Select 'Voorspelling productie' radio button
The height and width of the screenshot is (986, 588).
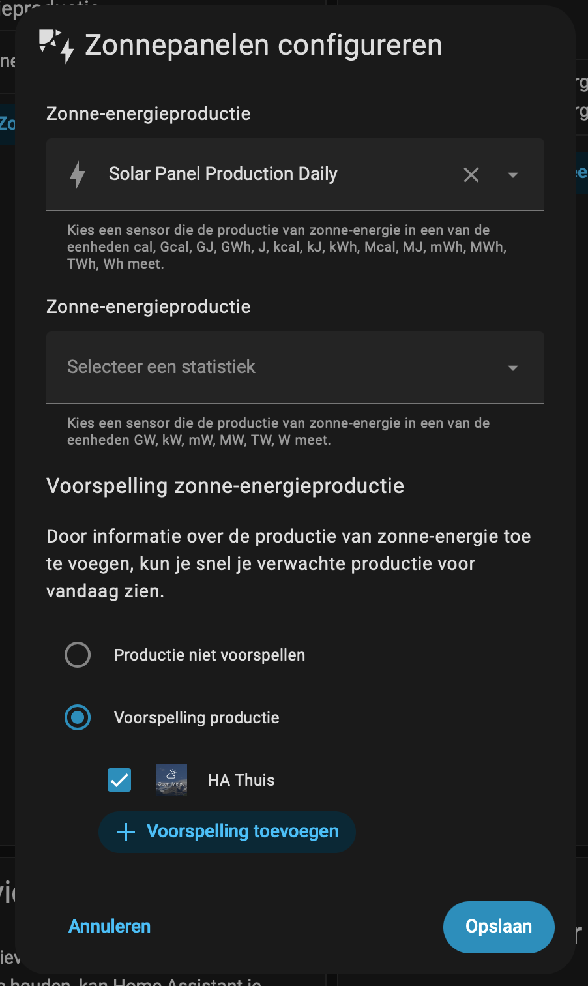pyautogui.click(x=78, y=717)
